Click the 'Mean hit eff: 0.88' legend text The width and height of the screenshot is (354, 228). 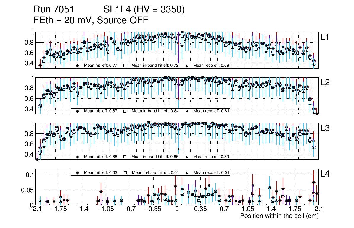click(99, 157)
